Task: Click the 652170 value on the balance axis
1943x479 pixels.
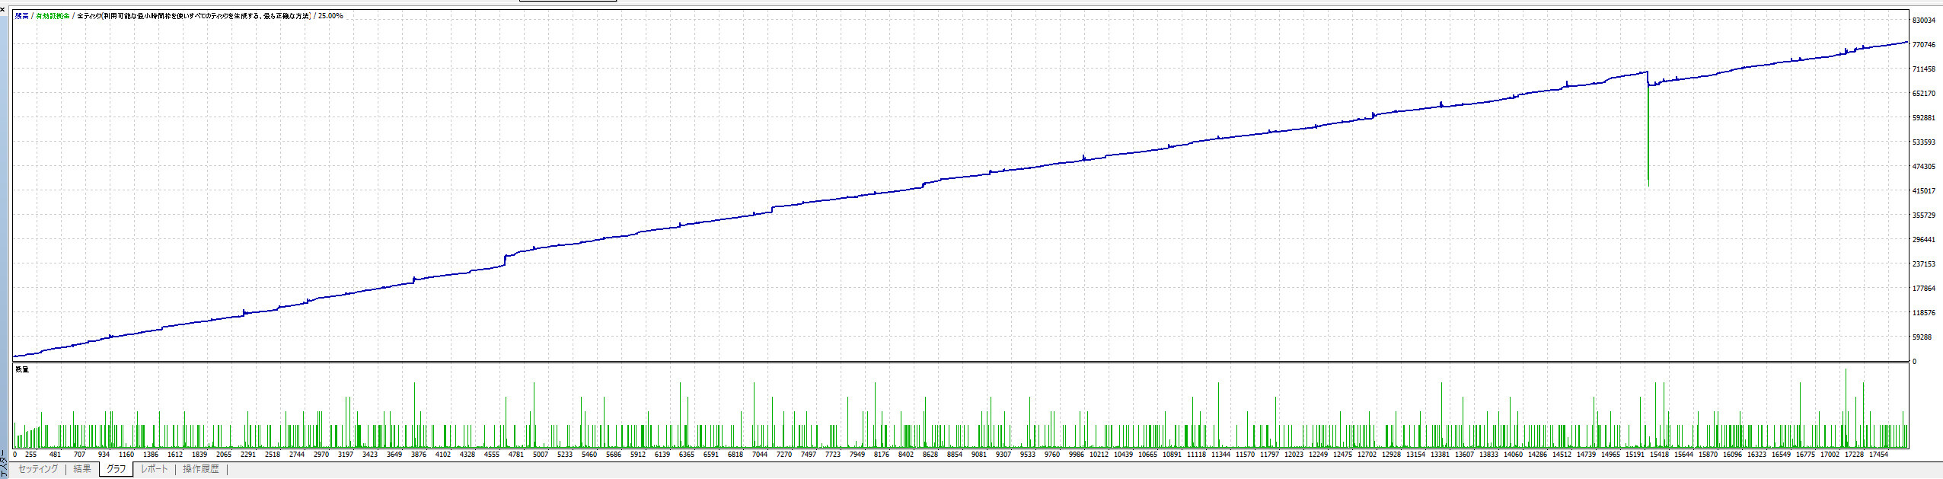Action: coord(1924,94)
